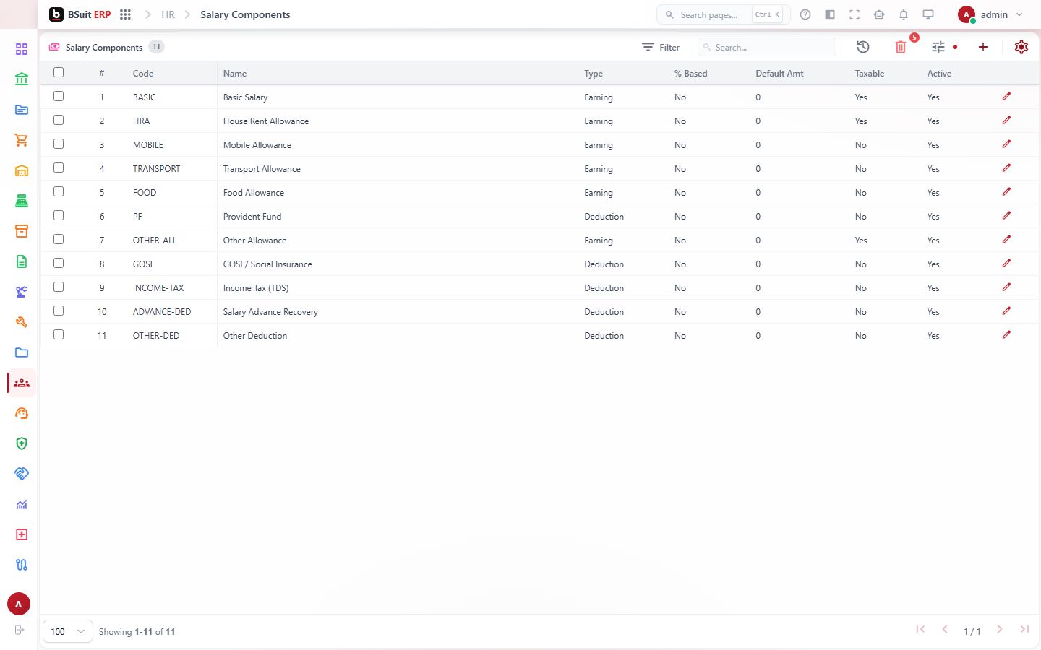
Task: Open the AI assistant robot icon
Action: click(879, 14)
